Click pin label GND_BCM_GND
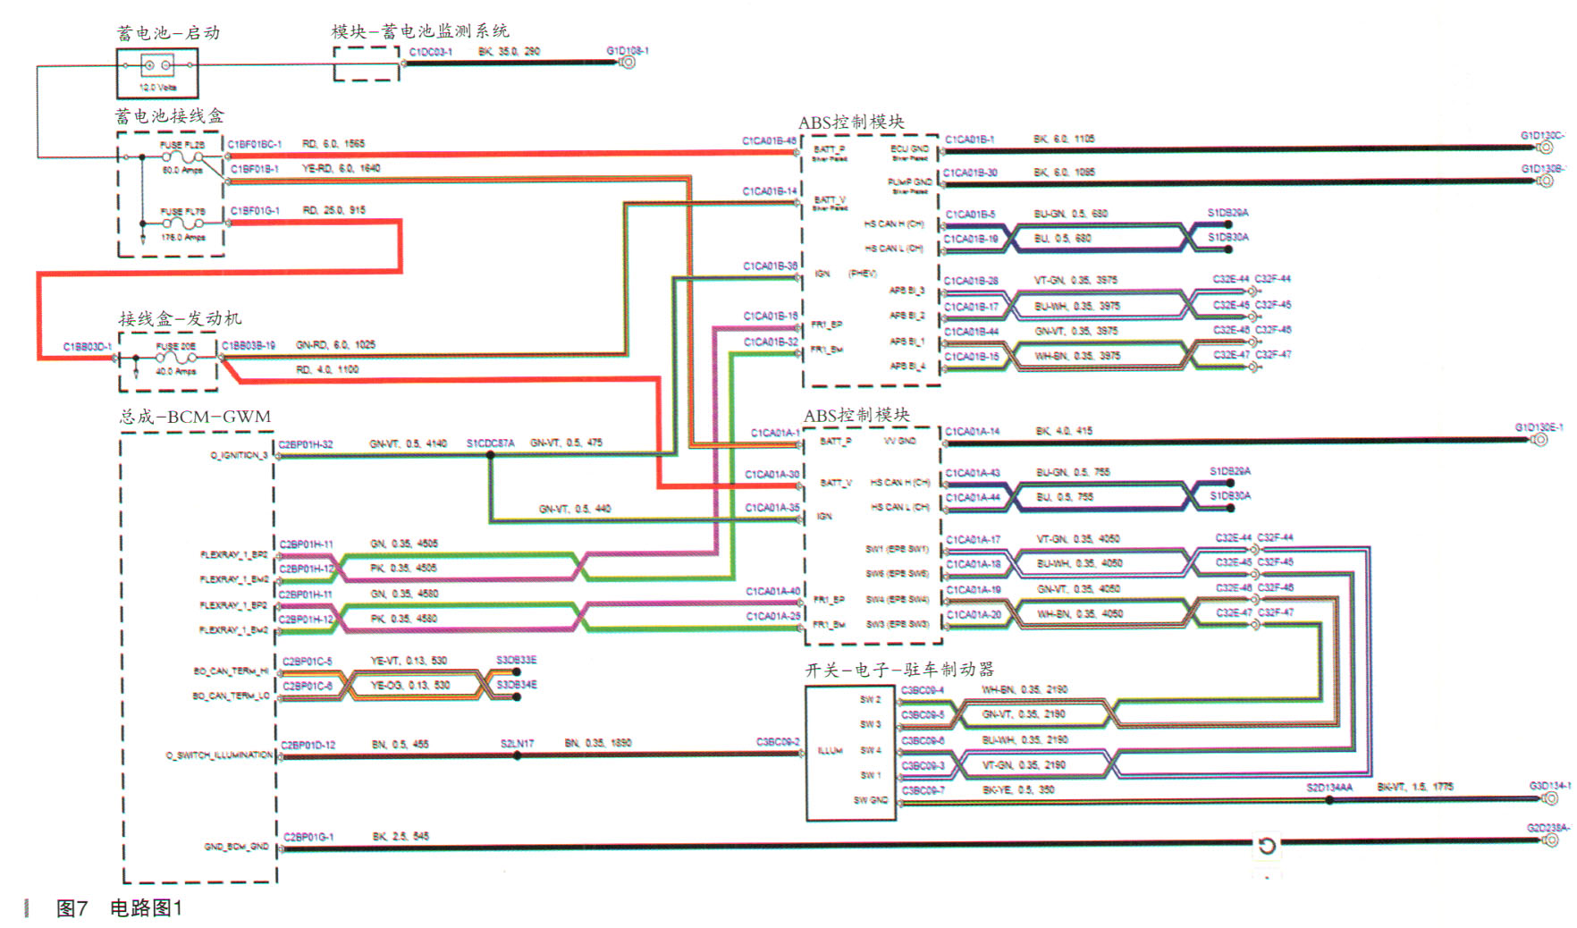This screenshot has height=928, width=1577. [236, 847]
